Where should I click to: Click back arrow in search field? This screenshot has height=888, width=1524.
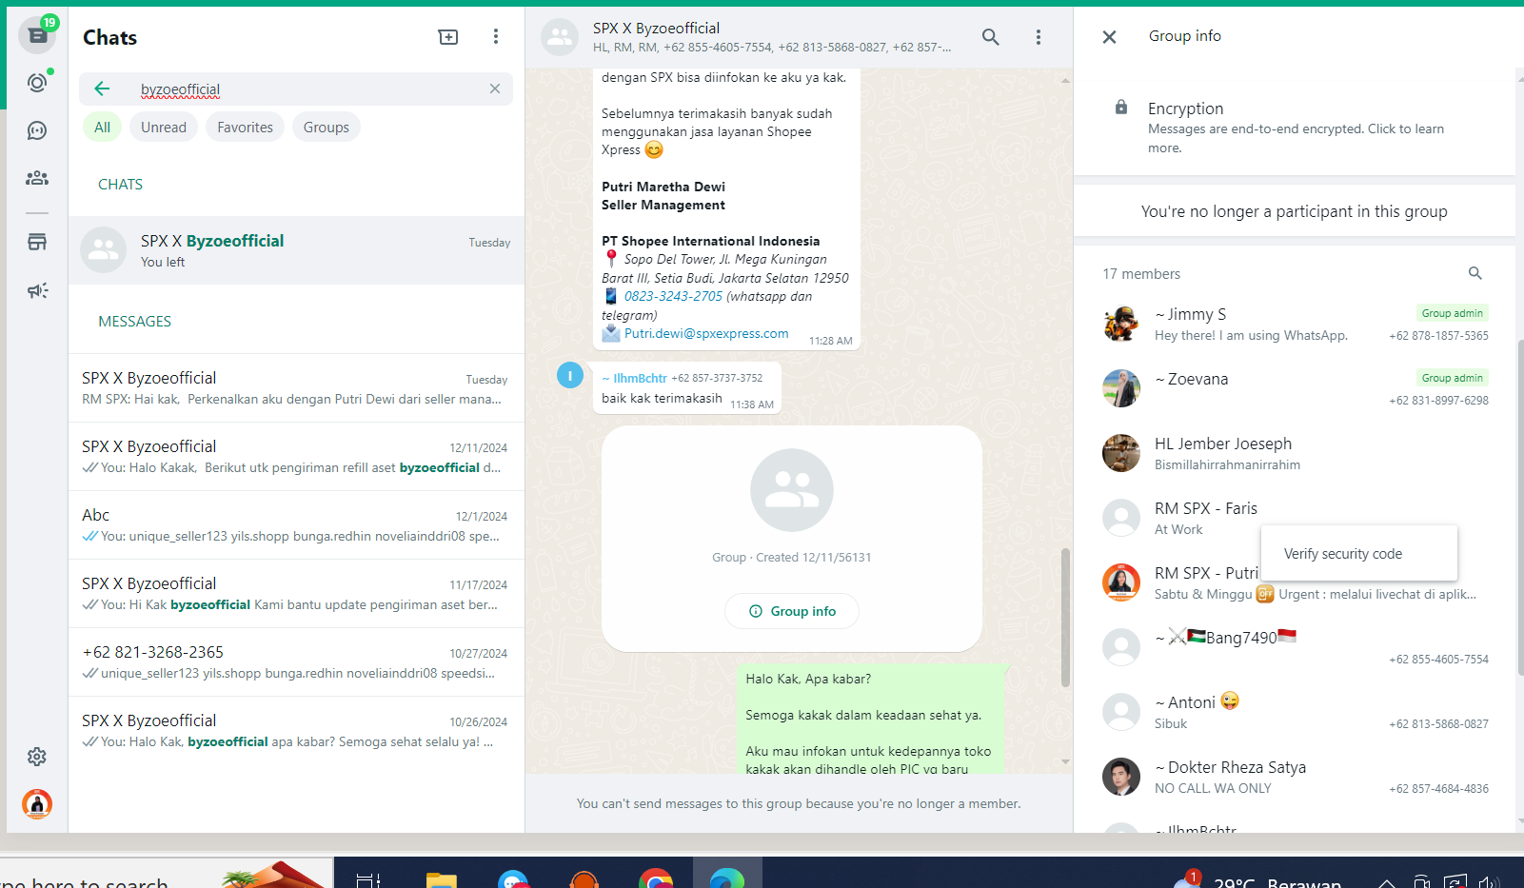pos(102,89)
